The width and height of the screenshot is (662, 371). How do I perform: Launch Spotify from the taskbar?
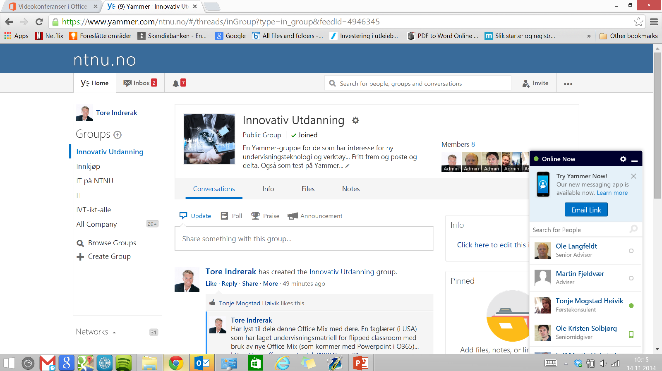[x=123, y=363]
